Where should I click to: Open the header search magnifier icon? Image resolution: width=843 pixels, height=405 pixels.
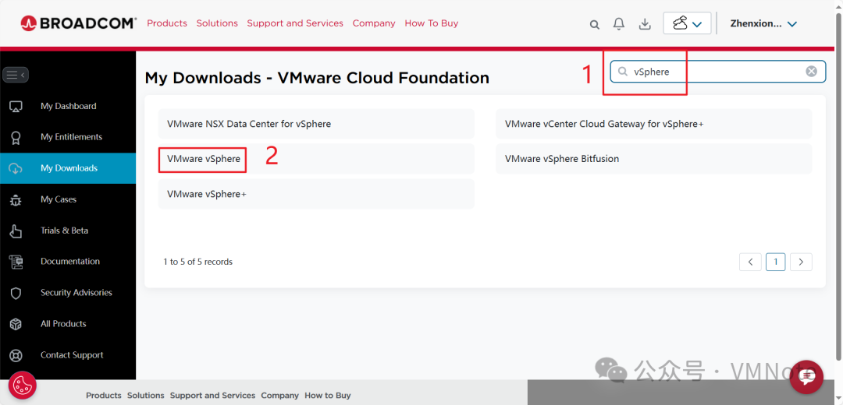(594, 24)
